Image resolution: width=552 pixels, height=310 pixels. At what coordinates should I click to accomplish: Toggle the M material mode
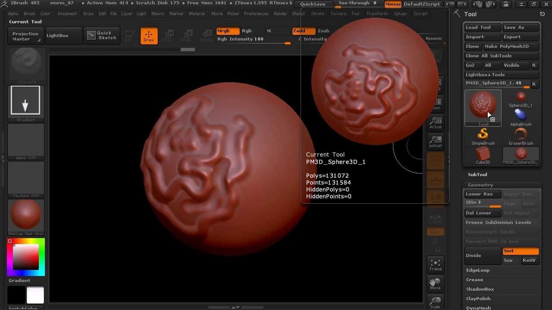(x=269, y=31)
